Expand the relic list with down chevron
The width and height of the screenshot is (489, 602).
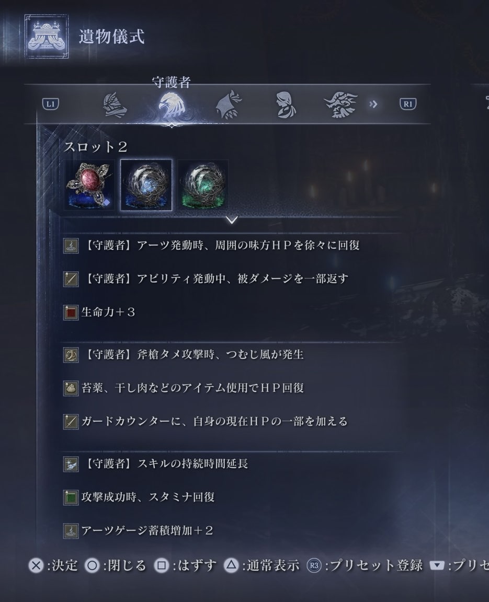pyautogui.click(x=232, y=219)
